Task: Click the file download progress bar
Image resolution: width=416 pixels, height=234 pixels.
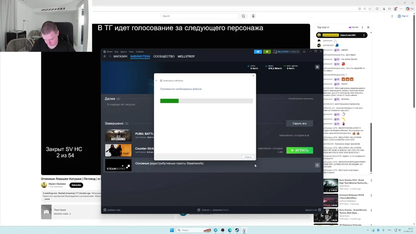Action: tap(206, 101)
